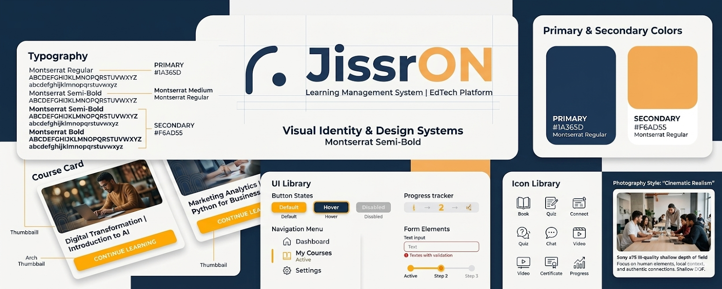Click the Certificate icon

551,262
